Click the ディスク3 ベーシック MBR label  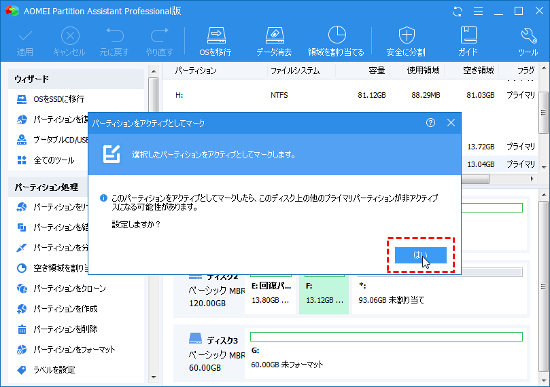pos(217,355)
